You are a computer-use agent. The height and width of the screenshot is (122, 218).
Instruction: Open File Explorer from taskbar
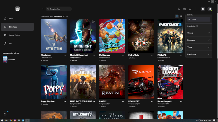[x=6, y=120]
